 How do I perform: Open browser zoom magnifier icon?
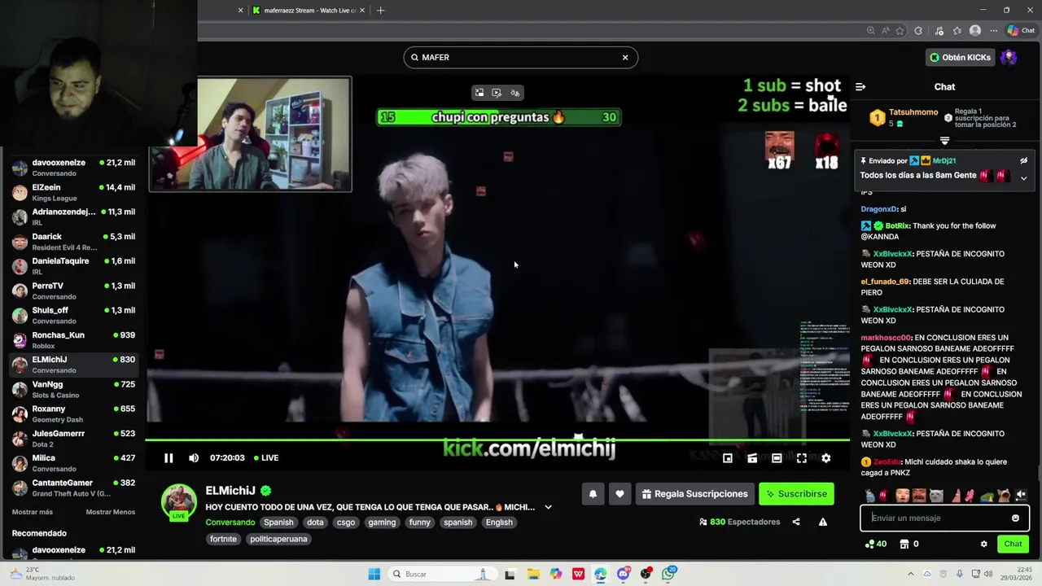871,31
